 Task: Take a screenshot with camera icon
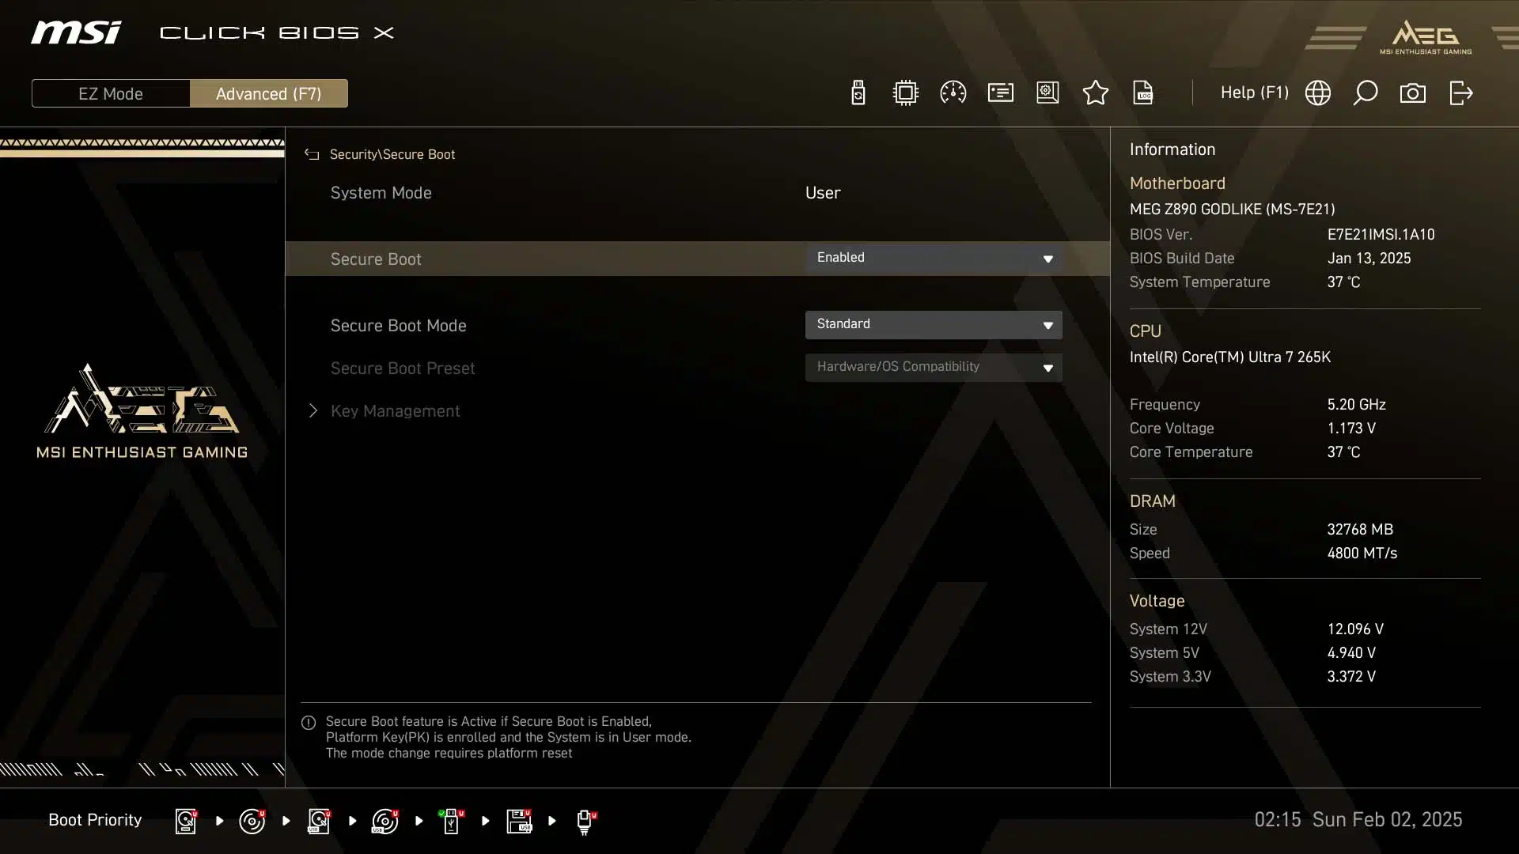pos(1413,93)
